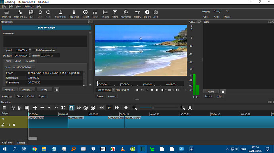
Task: Click the Convert... button
Action: pos(27,89)
